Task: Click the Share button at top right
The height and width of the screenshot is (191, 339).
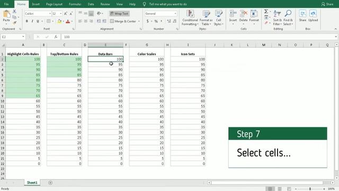Action: 327,4
